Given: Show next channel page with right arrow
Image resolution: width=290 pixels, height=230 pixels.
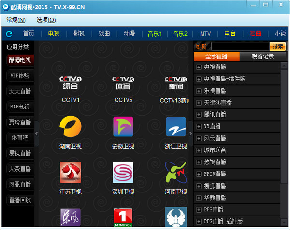Looking at the screenshot, I should [191, 134].
